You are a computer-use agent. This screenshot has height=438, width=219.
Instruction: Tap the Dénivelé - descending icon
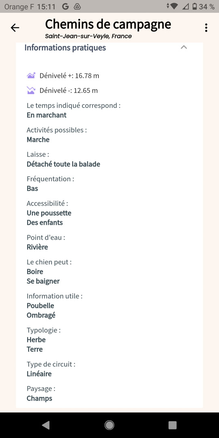31,90
